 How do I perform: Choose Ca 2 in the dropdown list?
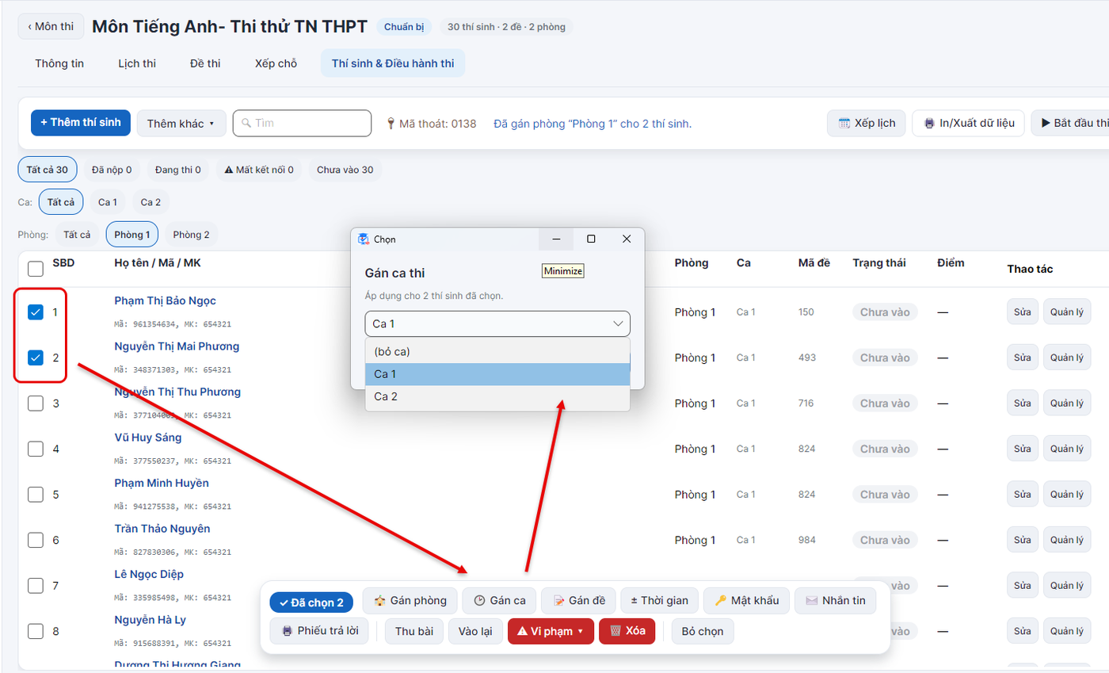(497, 396)
